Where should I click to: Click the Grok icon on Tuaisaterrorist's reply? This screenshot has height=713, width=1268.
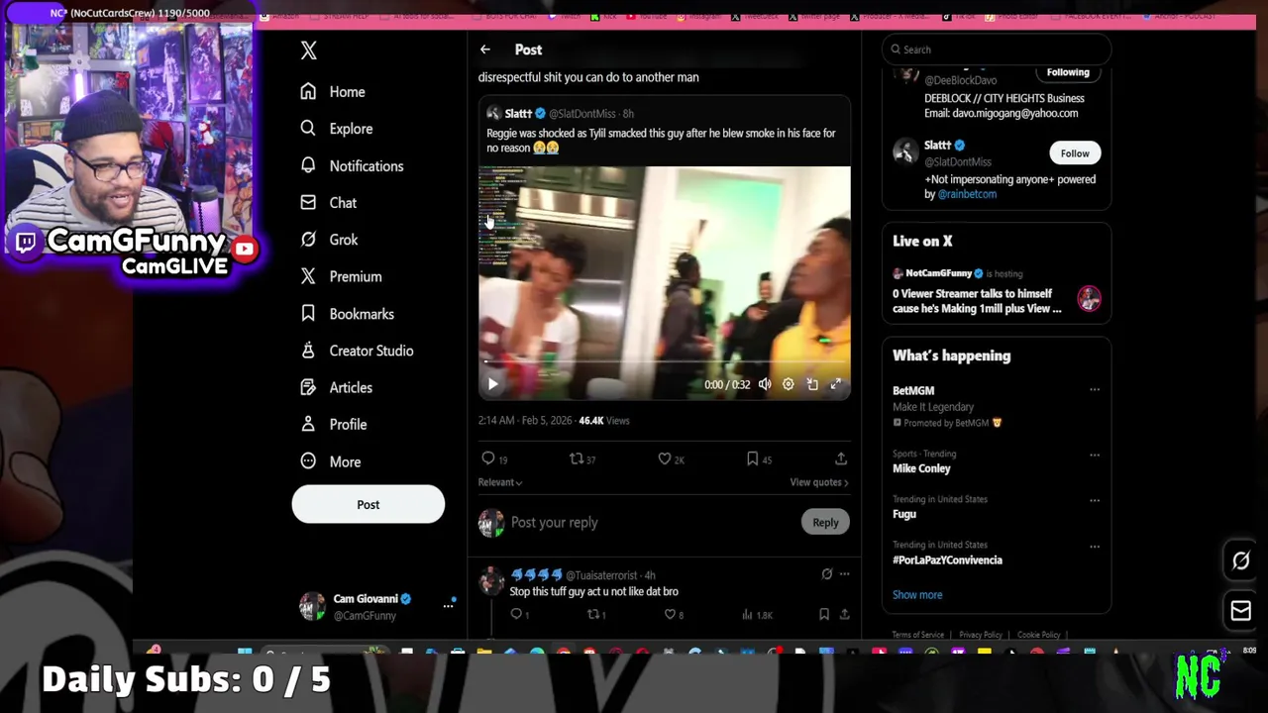click(x=827, y=574)
